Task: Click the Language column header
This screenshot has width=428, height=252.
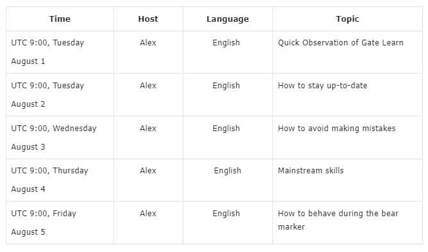Action: coord(227,19)
